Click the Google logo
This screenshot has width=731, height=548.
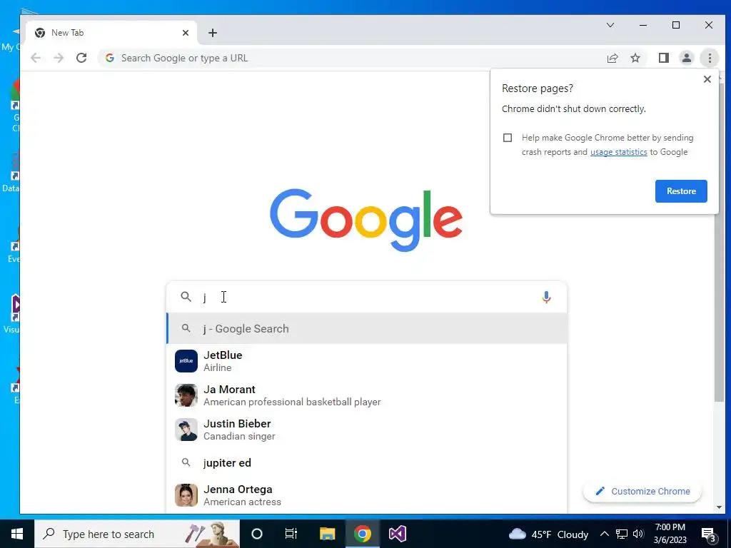pyautogui.click(x=366, y=220)
